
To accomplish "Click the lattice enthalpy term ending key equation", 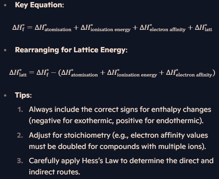I will (203, 27).
